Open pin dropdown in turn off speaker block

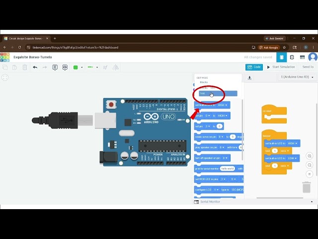pos(225,158)
